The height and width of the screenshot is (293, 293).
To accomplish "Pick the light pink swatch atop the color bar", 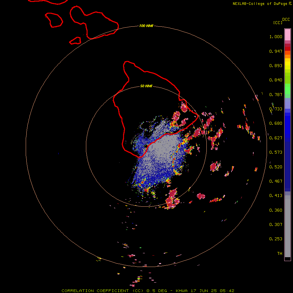I will (x=287, y=35).
